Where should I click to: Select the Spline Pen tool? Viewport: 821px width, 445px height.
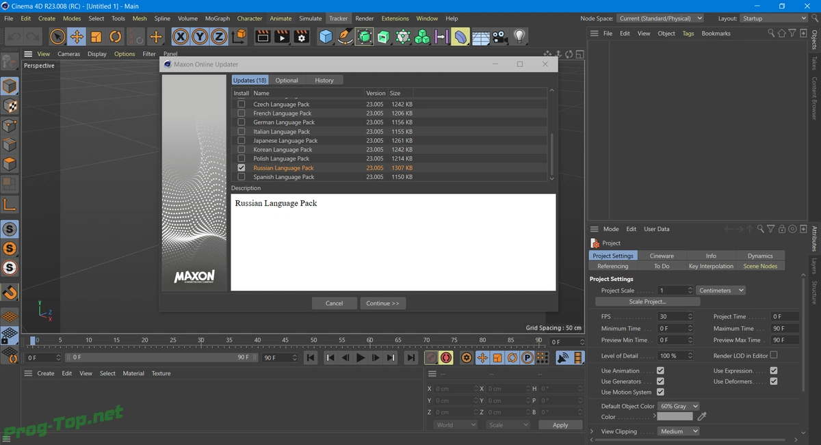click(346, 36)
